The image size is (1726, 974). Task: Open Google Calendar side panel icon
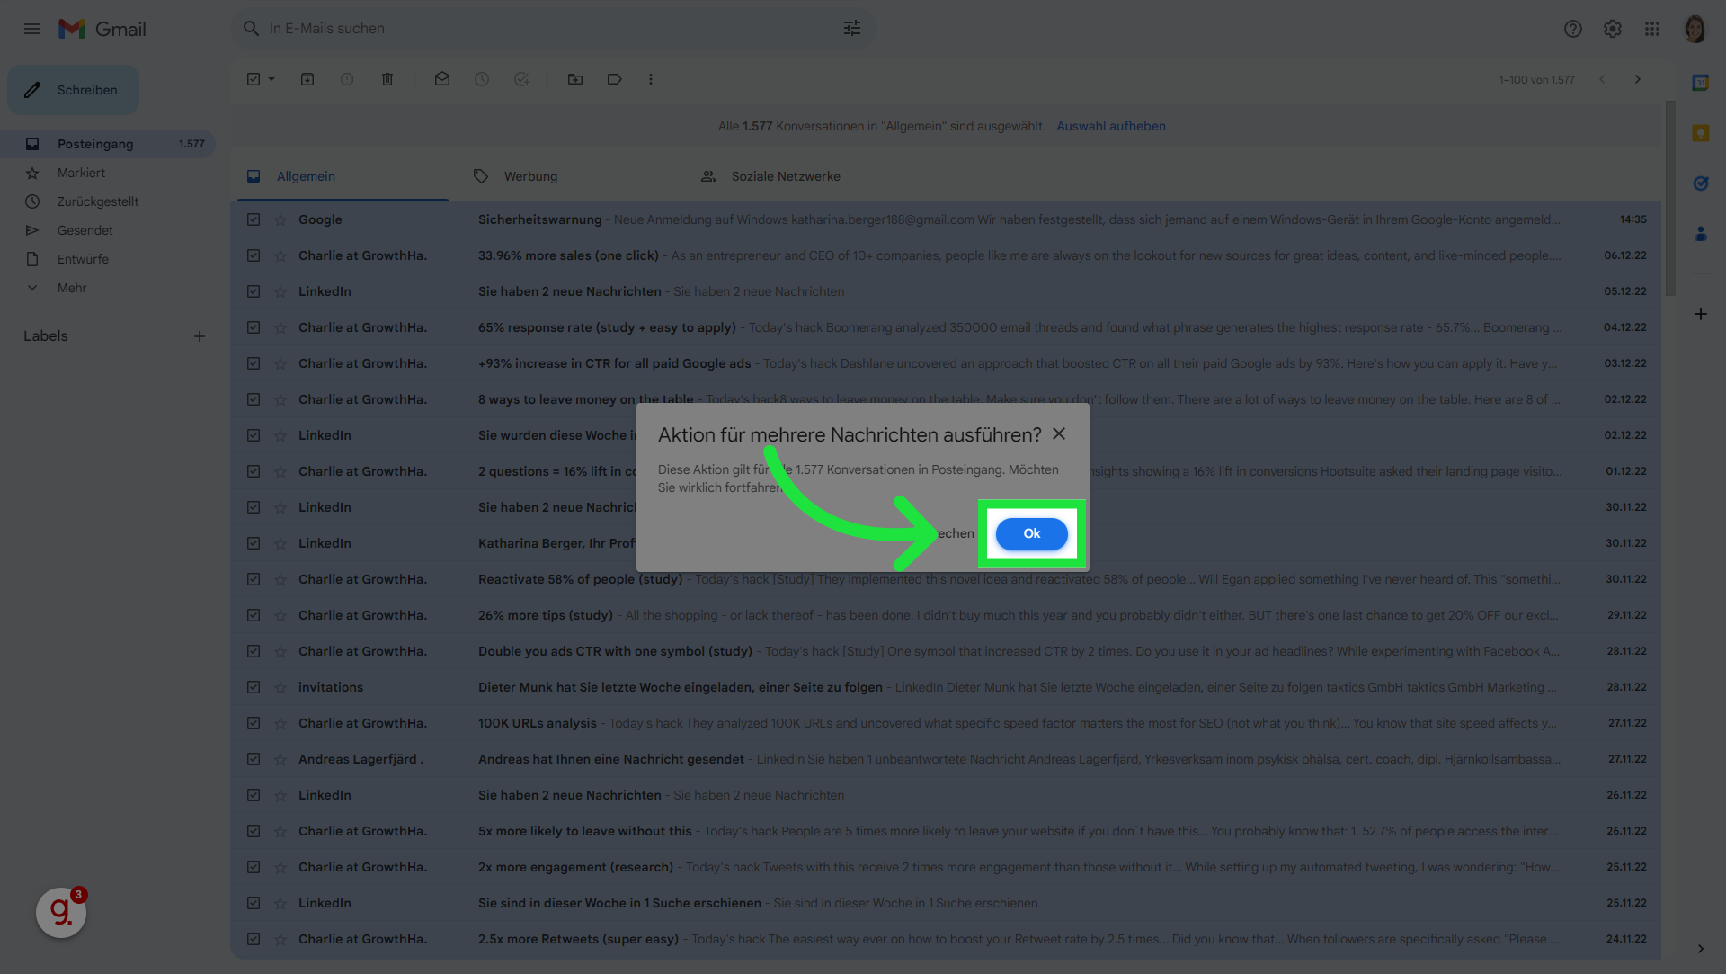[x=1700, y=83]
